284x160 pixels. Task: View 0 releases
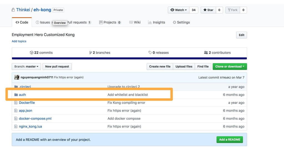pos(158,52)
